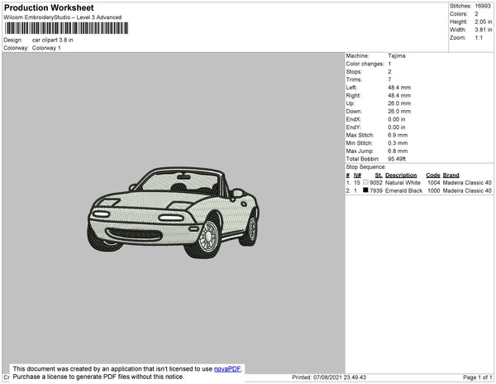Click the Machine value Tajima

[x=397, y=55]
